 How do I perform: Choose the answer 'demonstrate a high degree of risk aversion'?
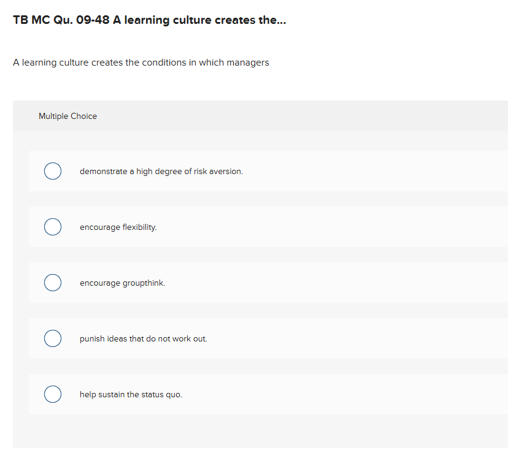161,171
